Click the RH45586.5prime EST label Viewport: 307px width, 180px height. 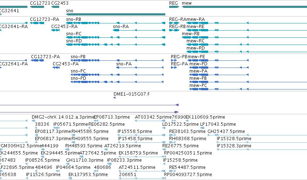[90, 131]
